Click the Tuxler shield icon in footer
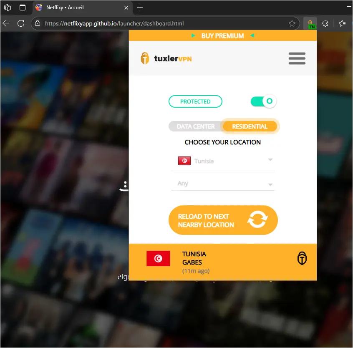 [302, 258]
